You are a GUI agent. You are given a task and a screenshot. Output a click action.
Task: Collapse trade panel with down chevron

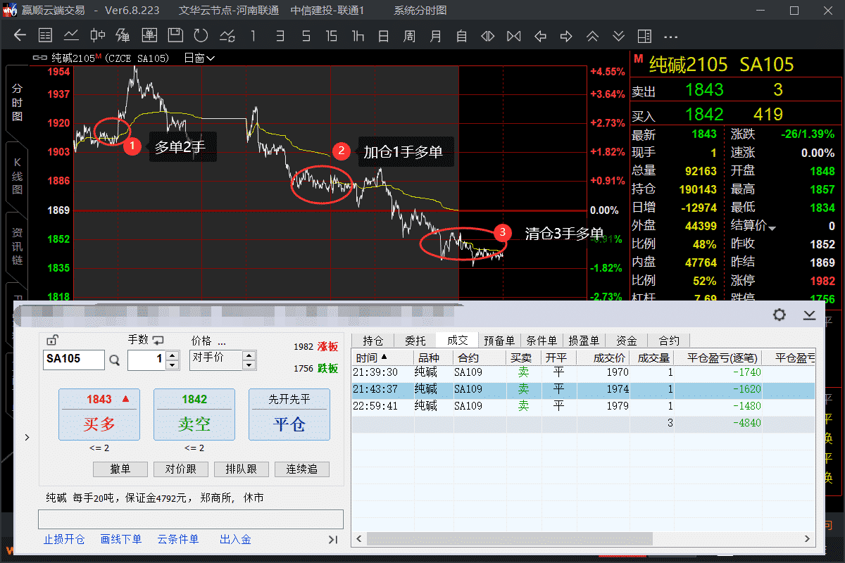click(809, 315)
